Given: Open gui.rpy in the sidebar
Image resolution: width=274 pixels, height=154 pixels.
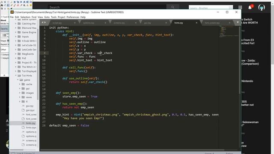Looking at the screenshot, I should (30, 106).
